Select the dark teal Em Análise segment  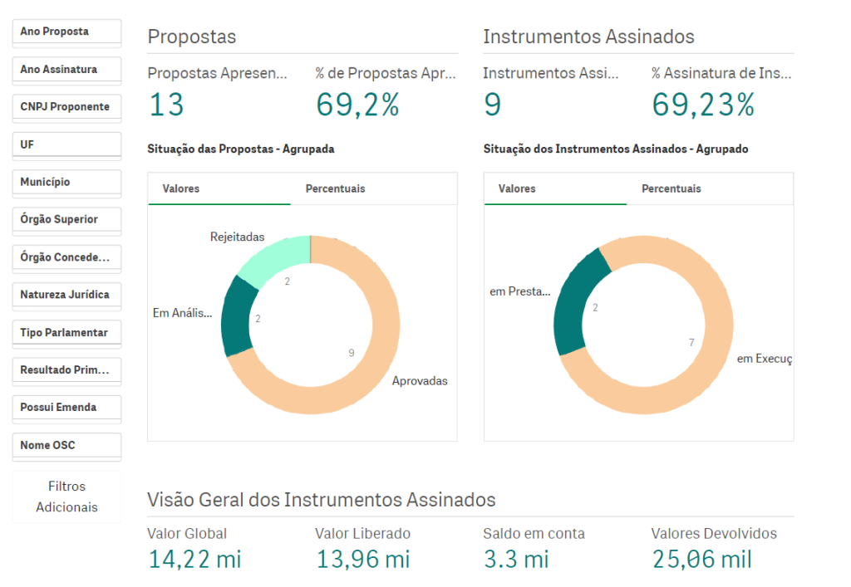point(237,316)
